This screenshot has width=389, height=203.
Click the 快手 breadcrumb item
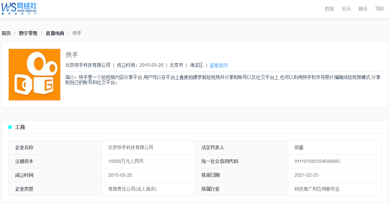(77, 33)
